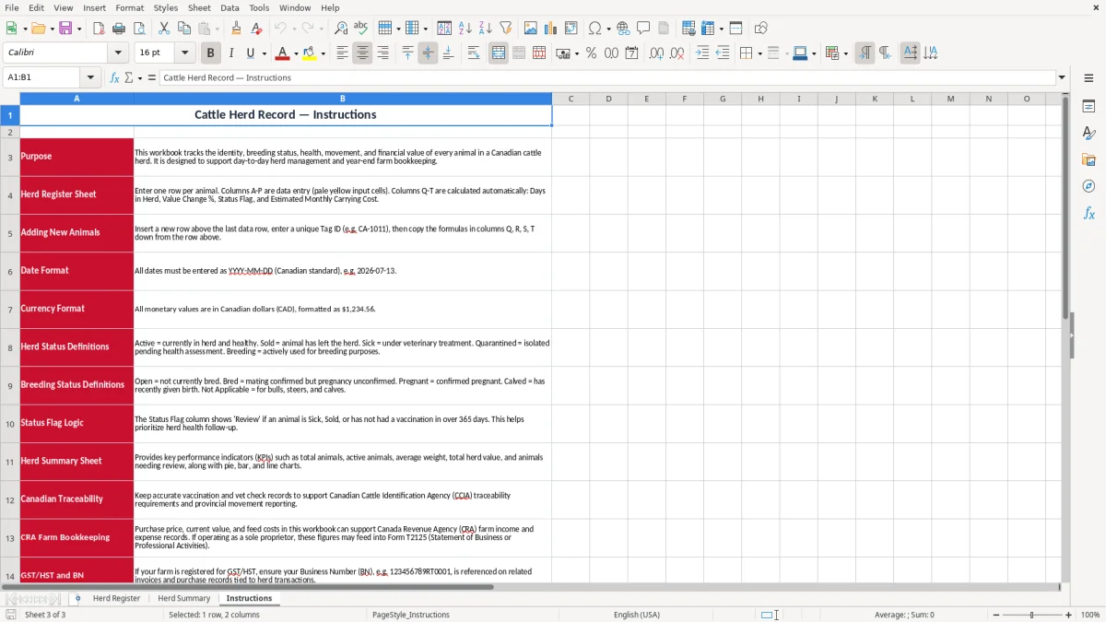
Task: Click the Insert Chart icon
Action: [551, 29]
